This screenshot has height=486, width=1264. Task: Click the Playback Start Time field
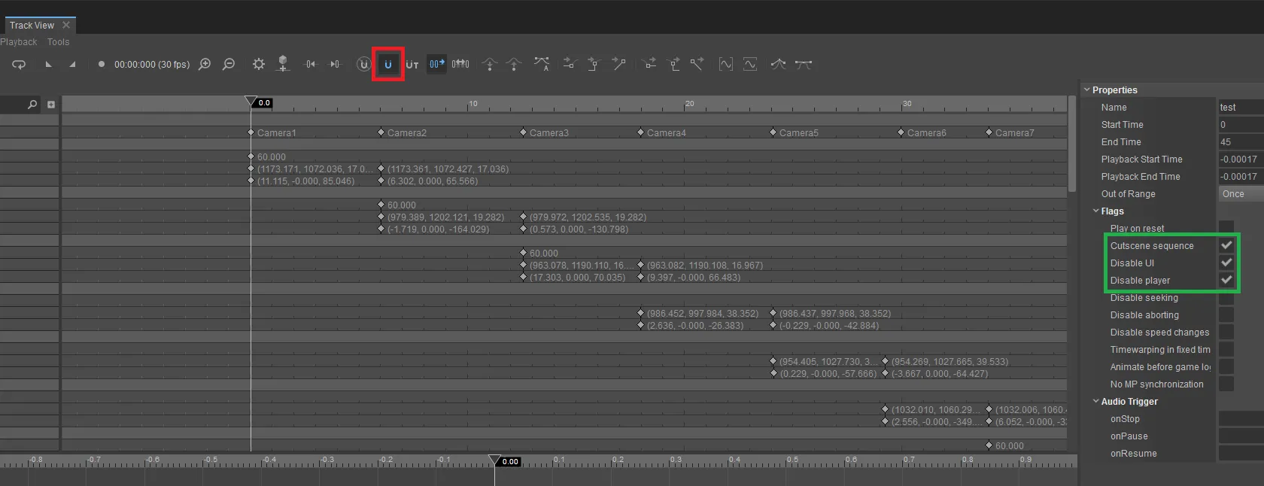coord(1241,159)
